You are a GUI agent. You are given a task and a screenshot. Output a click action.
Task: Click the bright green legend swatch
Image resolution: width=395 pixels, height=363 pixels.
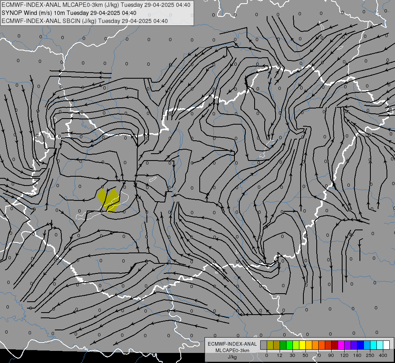289,345
